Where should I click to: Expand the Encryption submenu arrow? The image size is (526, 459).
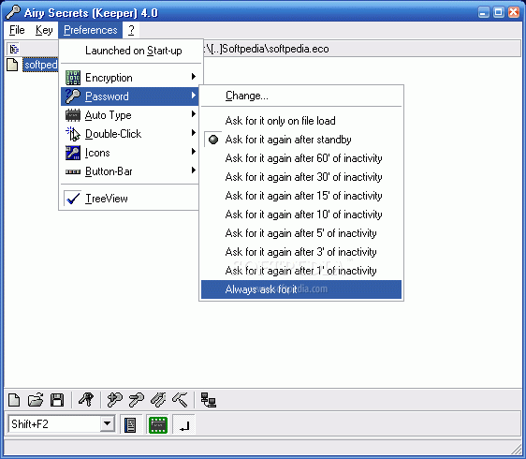click(x=193, y=77)
